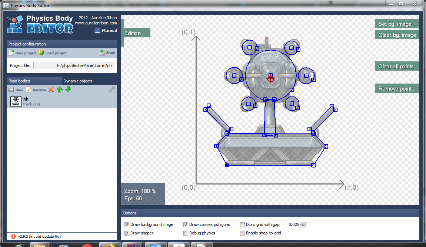
Task: Open www.aurelienribon.com link
Action: tap(96, 23)
